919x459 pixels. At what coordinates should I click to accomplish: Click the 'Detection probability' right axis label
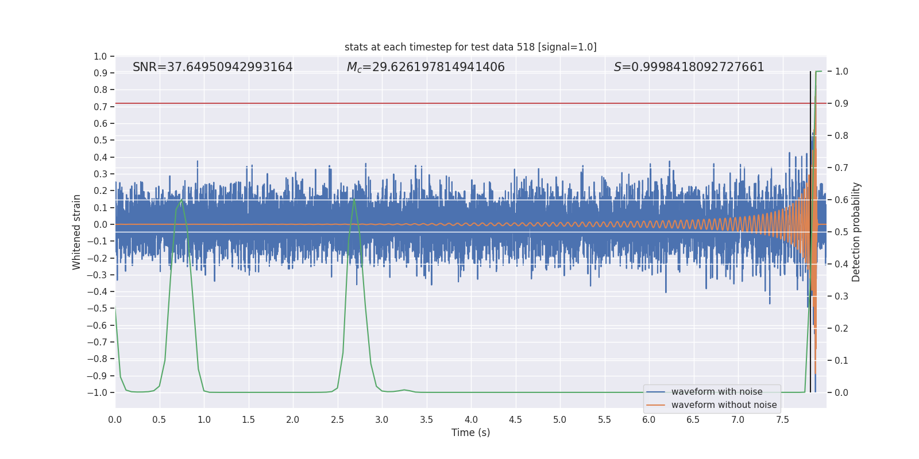(x=856, y=232)
